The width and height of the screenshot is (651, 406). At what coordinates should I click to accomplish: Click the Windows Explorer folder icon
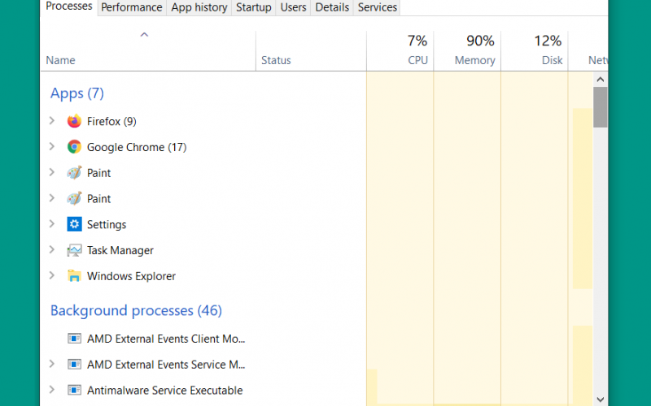(74, 276)
